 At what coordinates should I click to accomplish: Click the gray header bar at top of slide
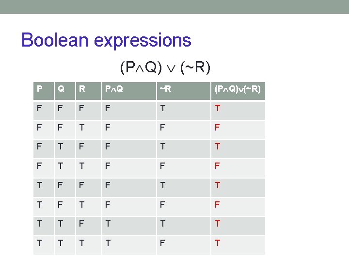click(x=174, y=6)
